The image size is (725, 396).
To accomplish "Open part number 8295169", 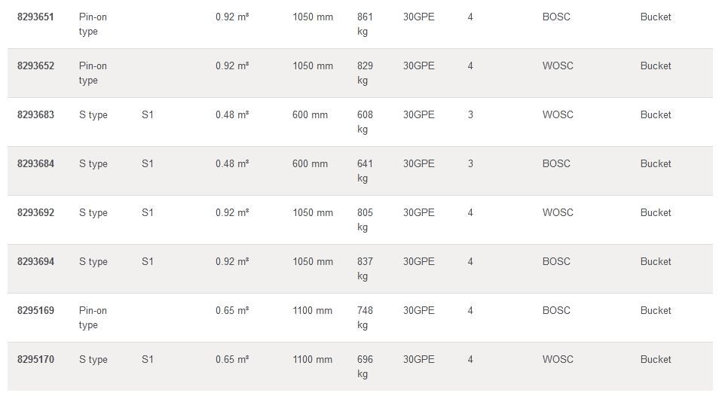I will click(x=35, y=310).
